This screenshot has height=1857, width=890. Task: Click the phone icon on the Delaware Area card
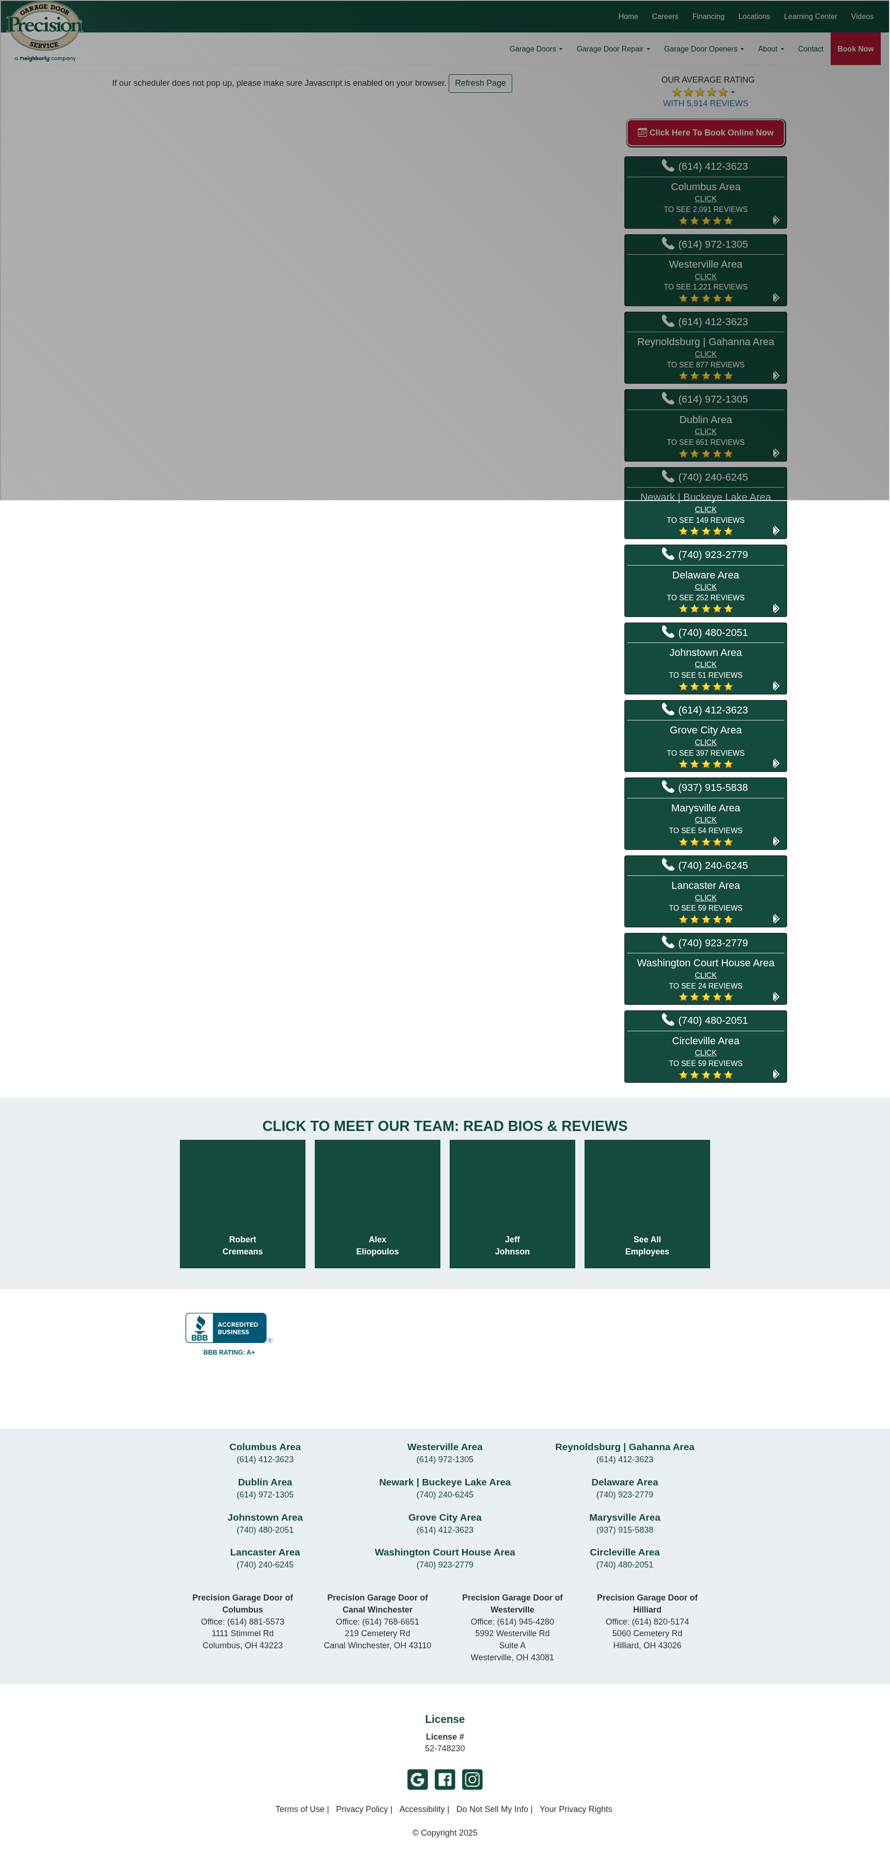click(x=668, y=553)
